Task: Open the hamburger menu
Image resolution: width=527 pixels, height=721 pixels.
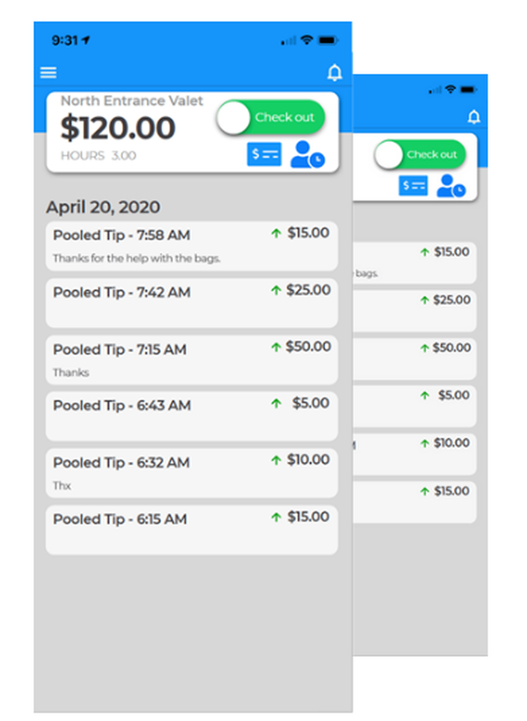Action: [x=48, y=72]
